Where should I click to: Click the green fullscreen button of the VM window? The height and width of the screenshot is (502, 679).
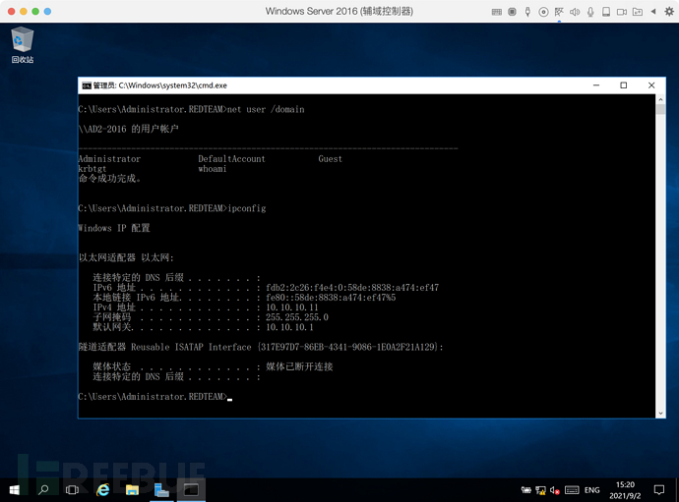[35, 11]
